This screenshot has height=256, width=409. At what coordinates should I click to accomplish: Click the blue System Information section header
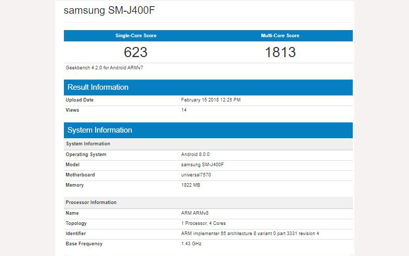(x=208, y=131)
